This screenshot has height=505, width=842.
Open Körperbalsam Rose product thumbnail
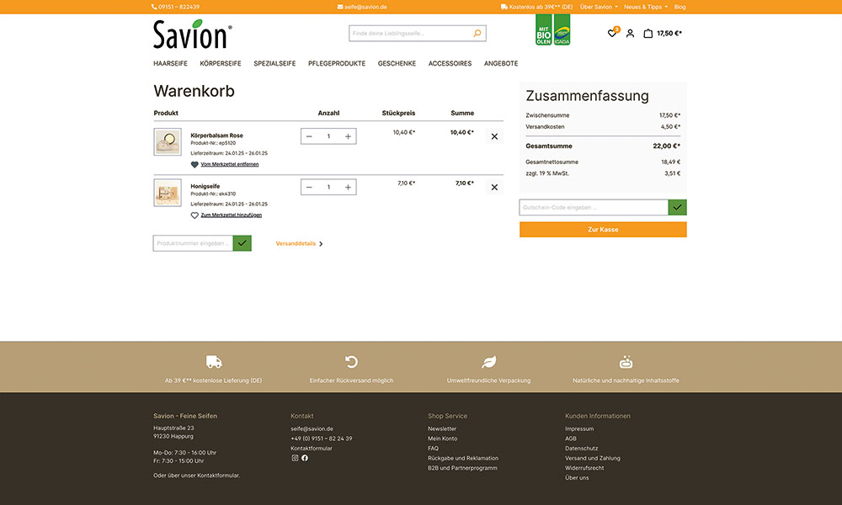click(x=168, y=141)
